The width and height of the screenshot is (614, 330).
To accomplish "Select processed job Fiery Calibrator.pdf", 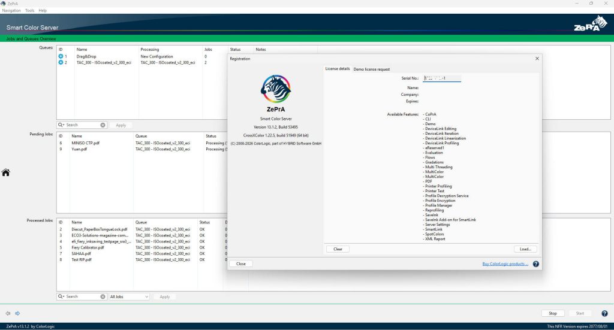I will pyautogui.click(x=88, y=247).
